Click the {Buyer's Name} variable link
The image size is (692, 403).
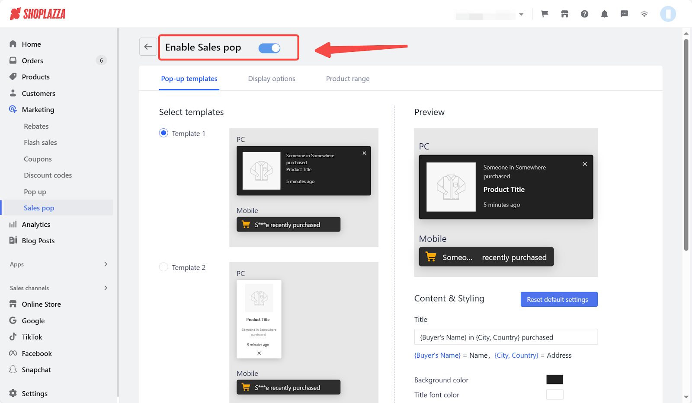pos(437,355)
